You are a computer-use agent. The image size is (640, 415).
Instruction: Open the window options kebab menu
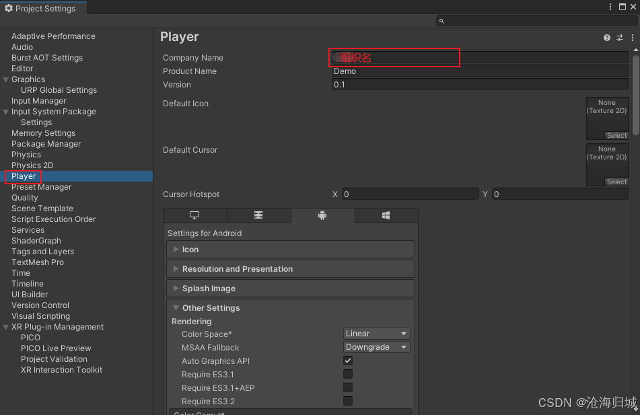coord(610,7)
